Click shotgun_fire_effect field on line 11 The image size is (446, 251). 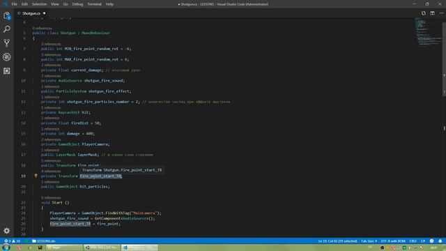[109, 91]
